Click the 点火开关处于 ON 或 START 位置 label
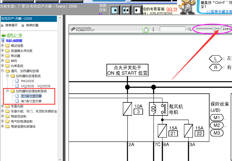The width and height of the screenshot is (232, 161). pyautogui.click(x=127, y=70)
